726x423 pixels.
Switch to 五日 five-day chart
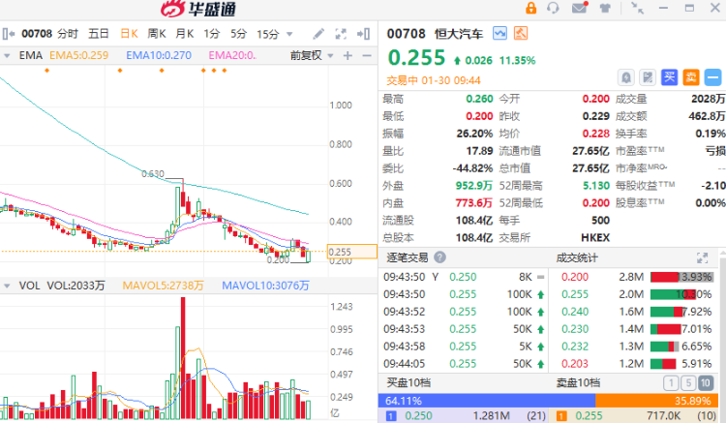[99, 34]
